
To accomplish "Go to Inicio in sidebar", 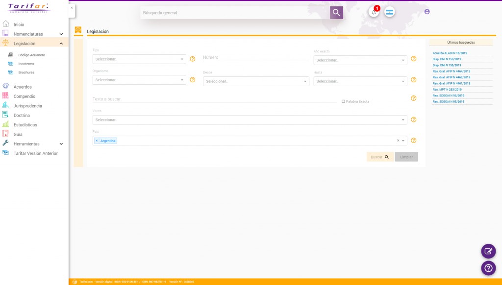I will (19, 24).
